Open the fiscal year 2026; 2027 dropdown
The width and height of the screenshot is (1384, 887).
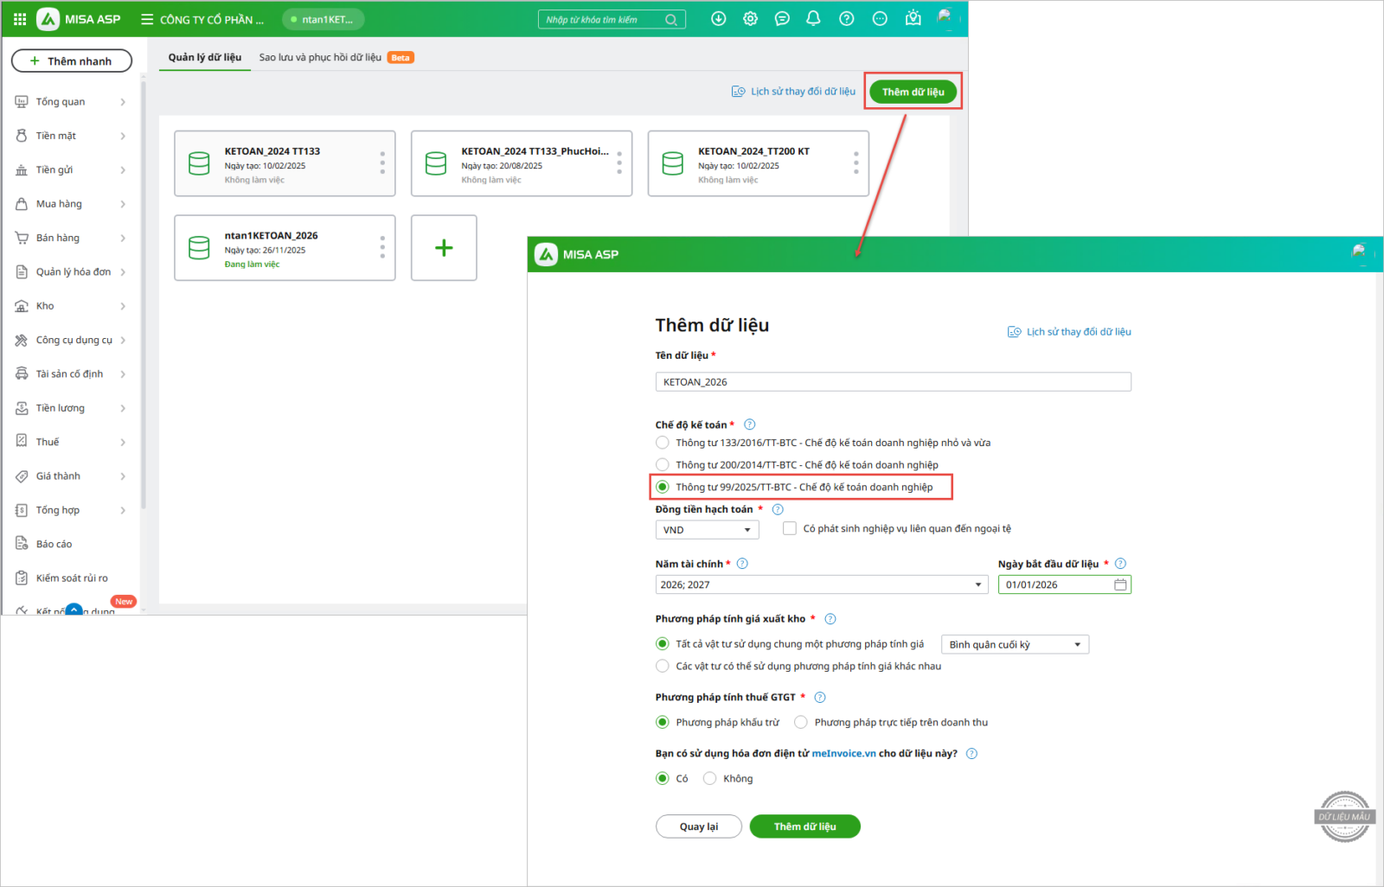(x=822, y=585)
